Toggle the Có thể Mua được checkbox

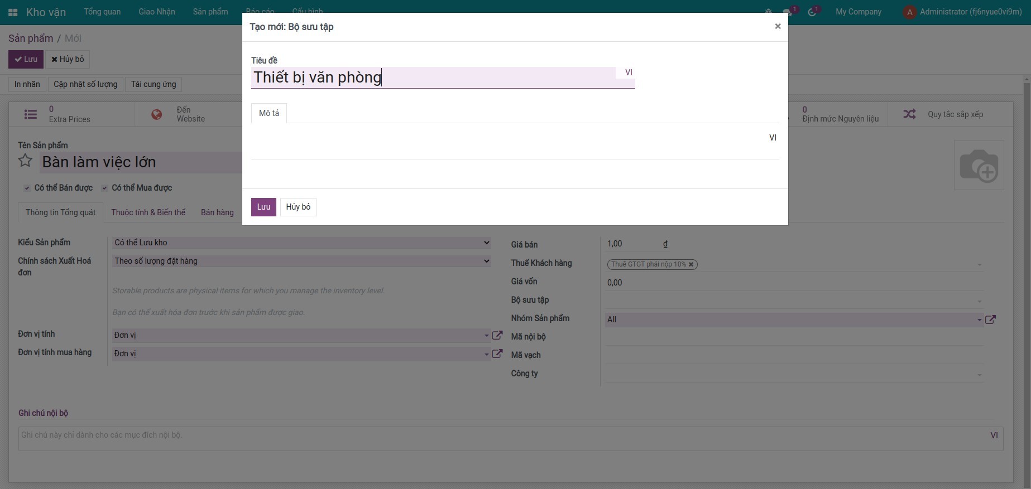104,188
